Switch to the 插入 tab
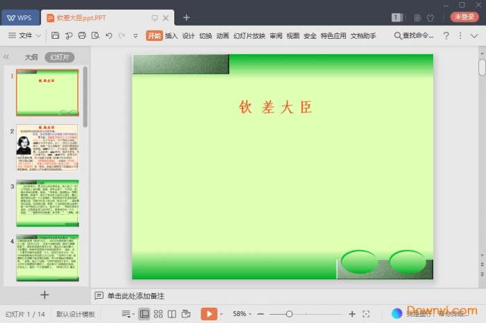Screen dimensions: 486x323 [x=171, y=36]
